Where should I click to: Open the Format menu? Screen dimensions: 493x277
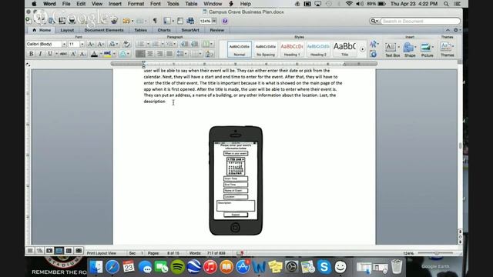coord(136,4)
